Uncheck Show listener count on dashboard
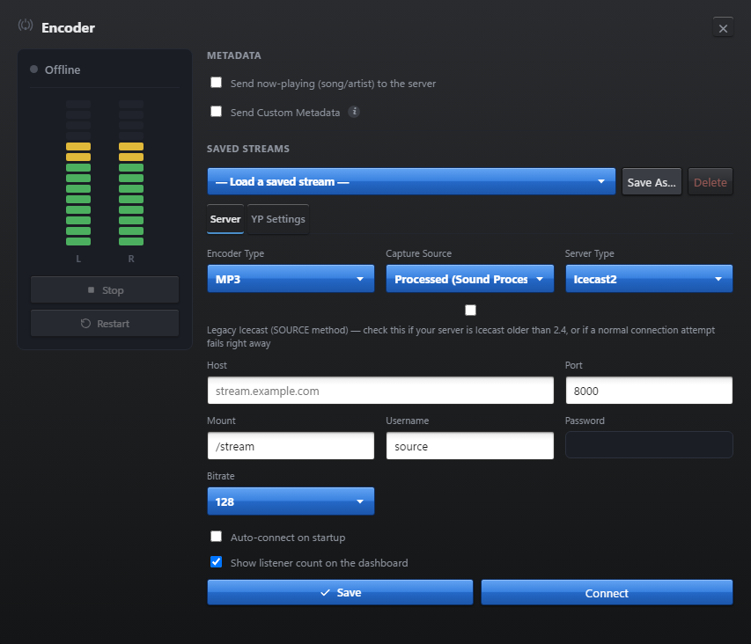Screen dimensions: 751x644 pos(217,561)
